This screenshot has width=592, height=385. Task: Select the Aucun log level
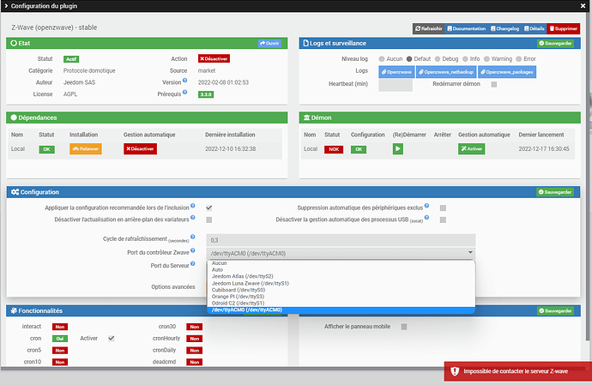tap(382, 59)
